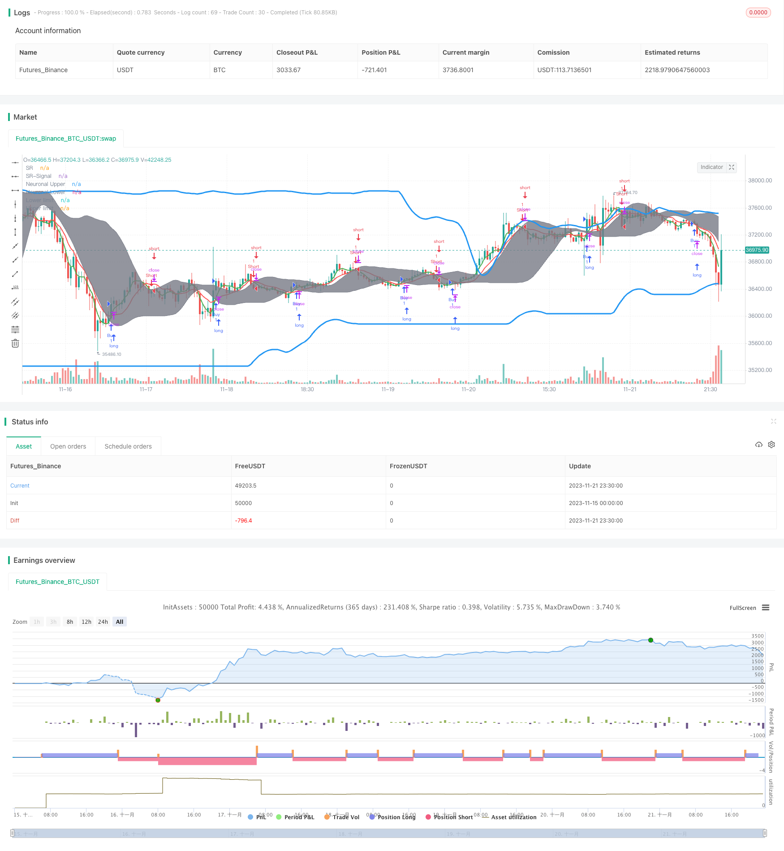Open status info settings gear
The height and width of the screenshot is (851, 784).
(771, 445)
